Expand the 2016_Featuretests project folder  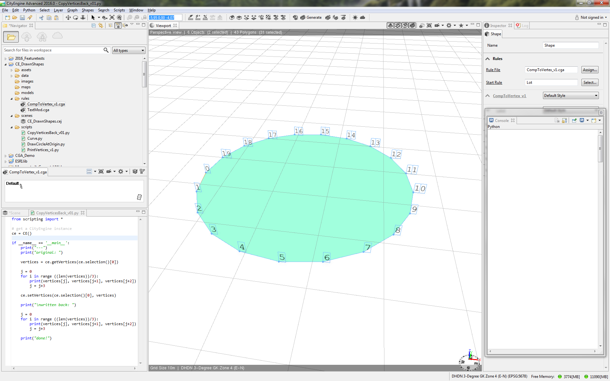pyautogui.click(x=5, y=59)
